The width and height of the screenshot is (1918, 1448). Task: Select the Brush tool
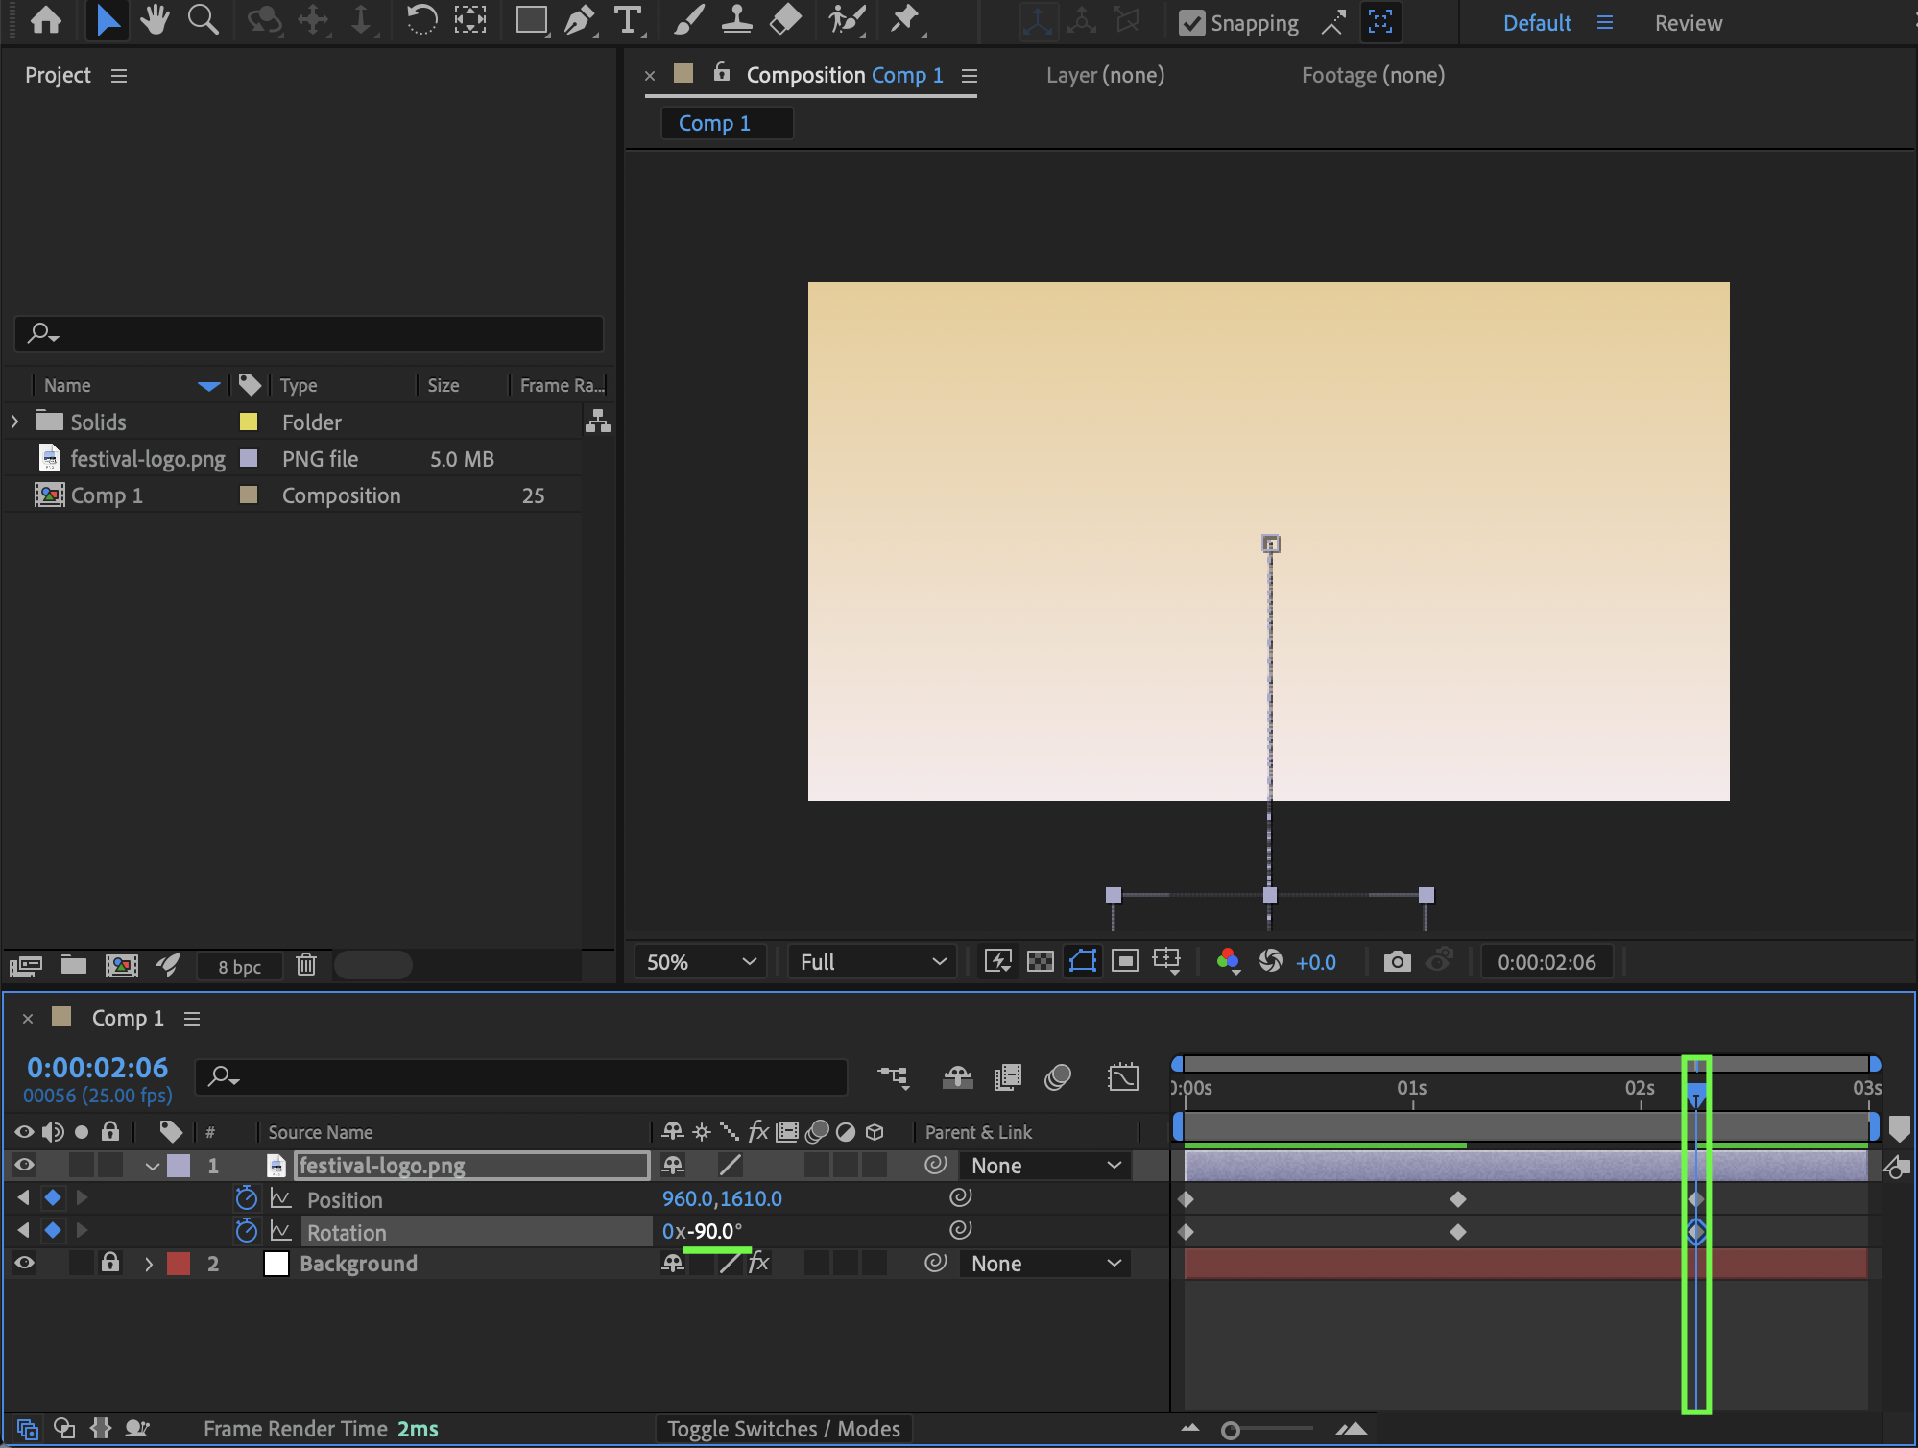688,21
